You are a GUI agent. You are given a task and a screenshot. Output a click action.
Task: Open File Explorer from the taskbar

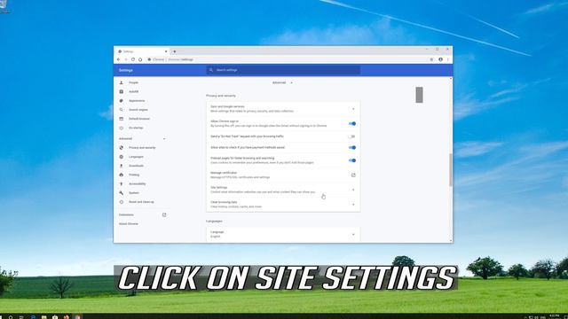tap(43, 317)
